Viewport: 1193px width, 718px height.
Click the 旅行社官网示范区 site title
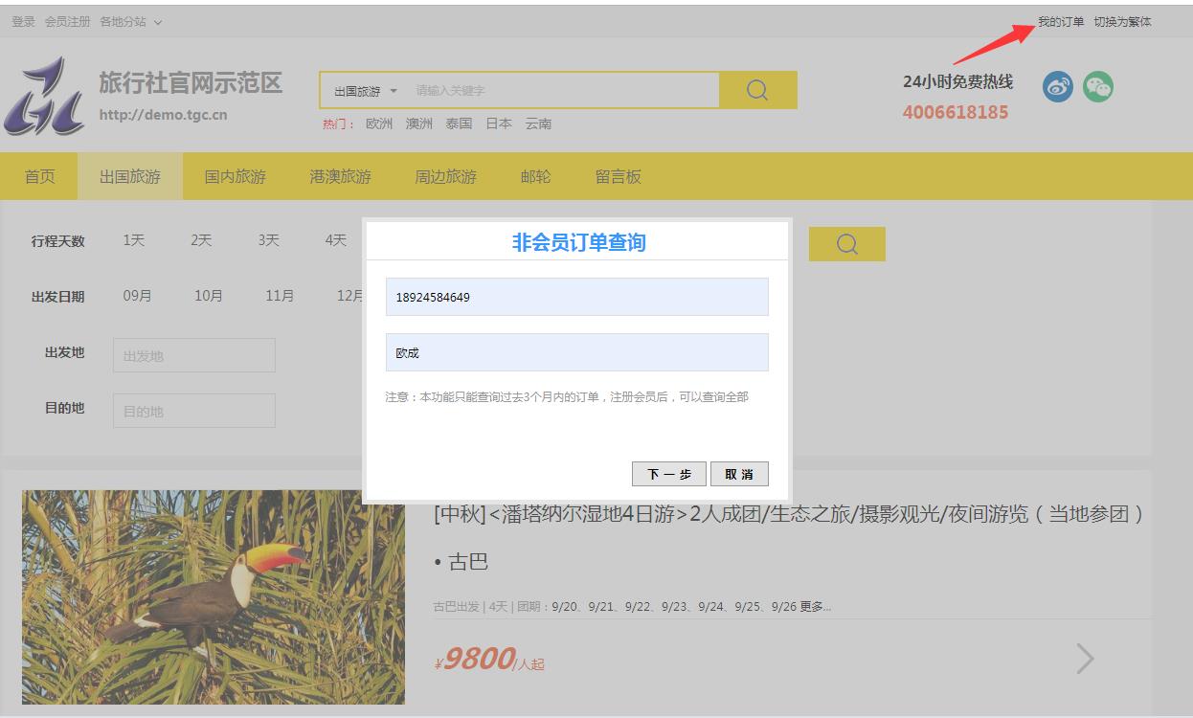click(x=191, y=83)
